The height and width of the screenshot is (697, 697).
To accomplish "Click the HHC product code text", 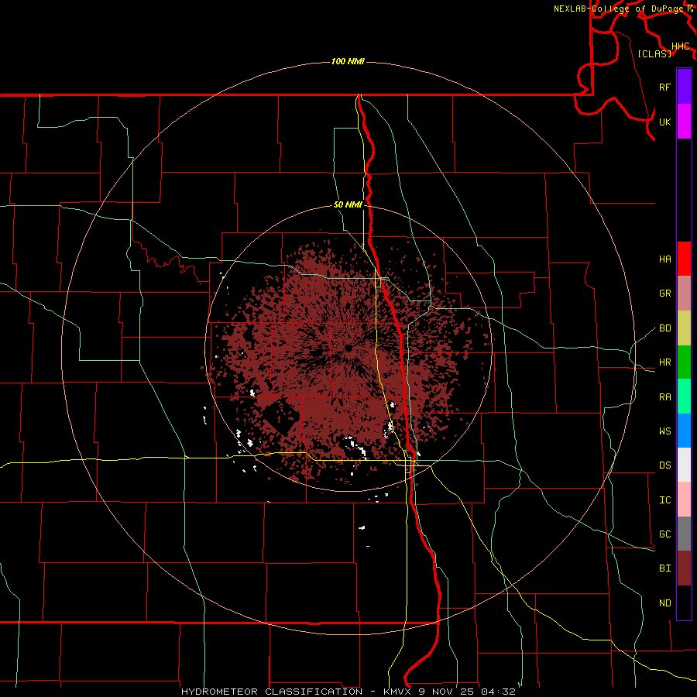I will tap(681, 46).
